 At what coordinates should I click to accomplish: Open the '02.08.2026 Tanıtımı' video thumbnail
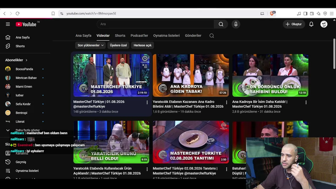(x=191, y=142)
